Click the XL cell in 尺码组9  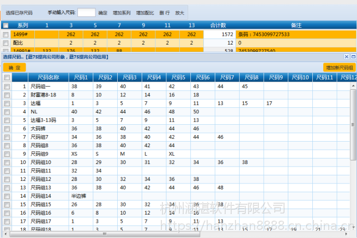click(x=178, y=154)
